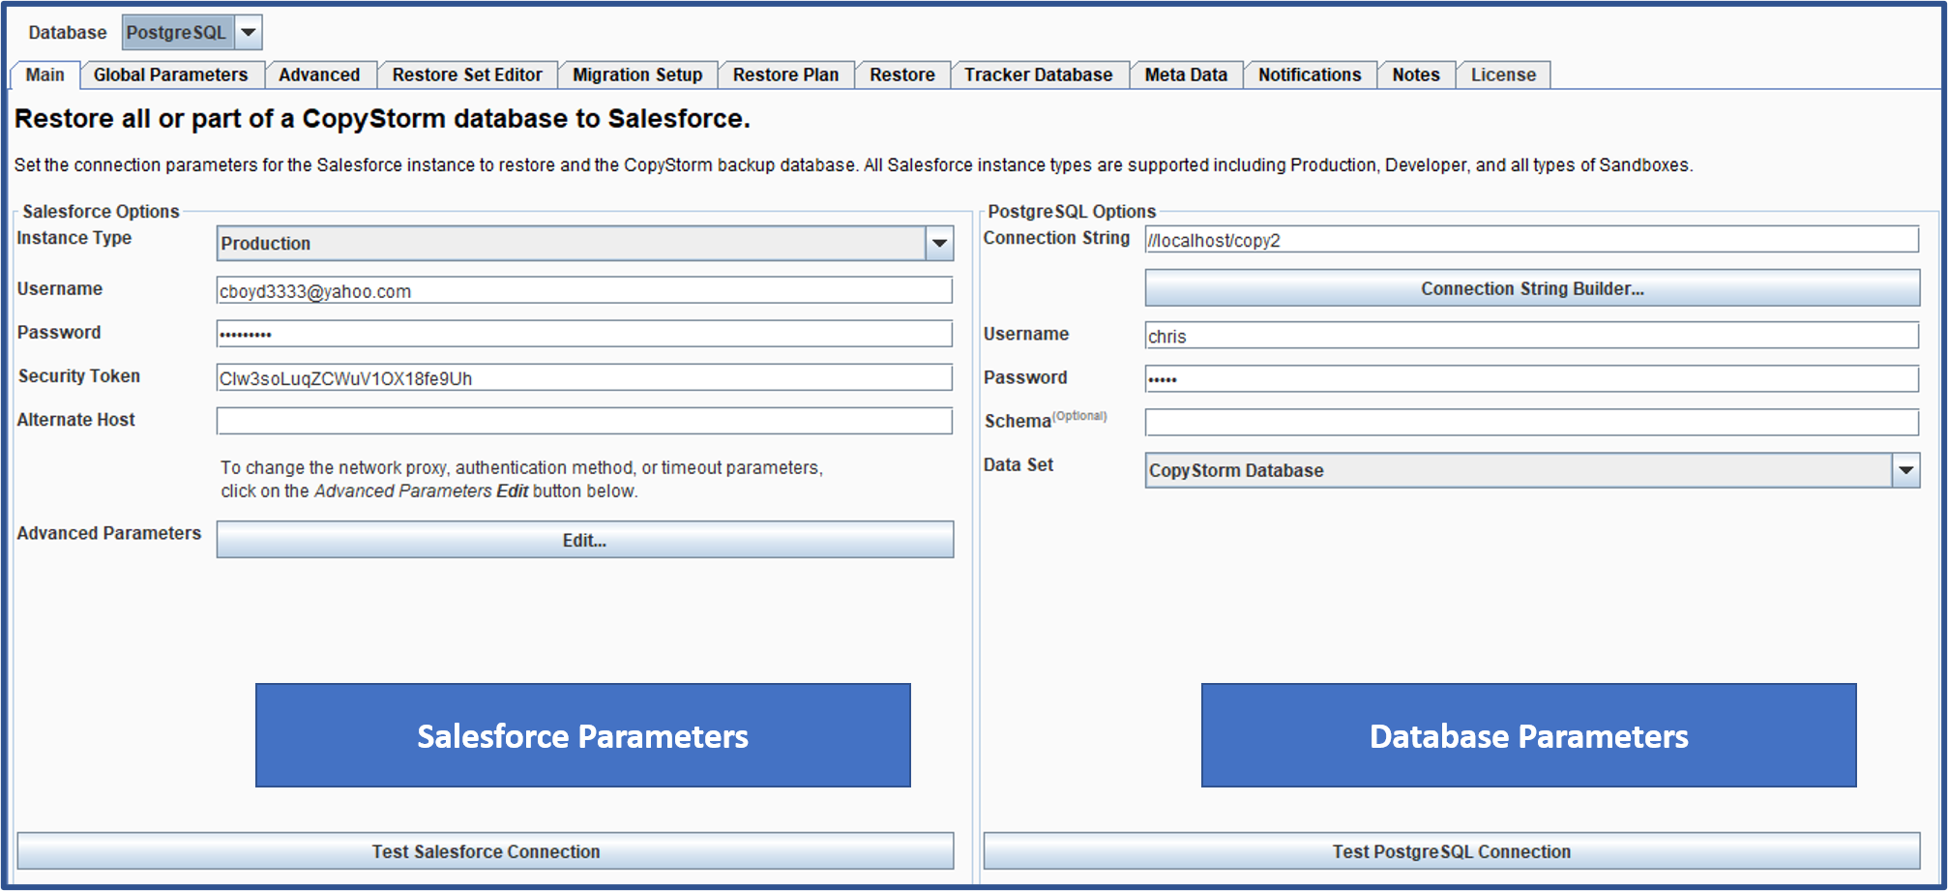This screenshot has height=891, width=1948.
Task: Click the 'PostgreSQL Options' group label
Action: (1072, 211)
